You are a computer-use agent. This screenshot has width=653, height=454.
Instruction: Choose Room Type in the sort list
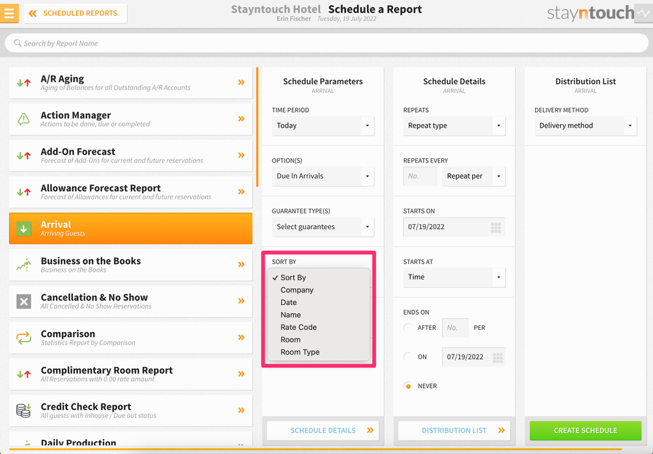coord(319,352)
